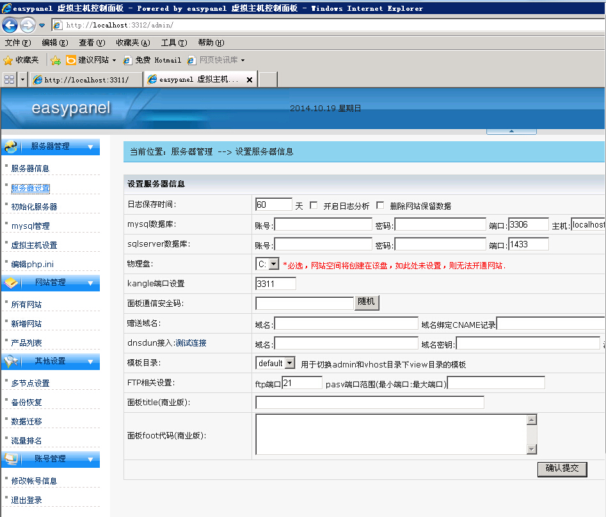606x517 pixels.
Task: Open the 备份恢复 sidebar link
Action: [x=26, y=403]
